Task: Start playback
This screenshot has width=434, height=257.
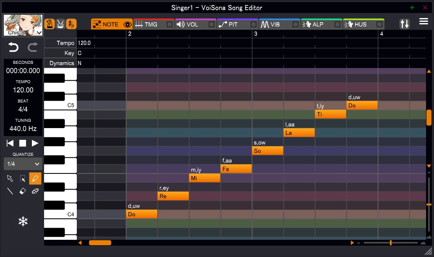Action: pos(35,143)
